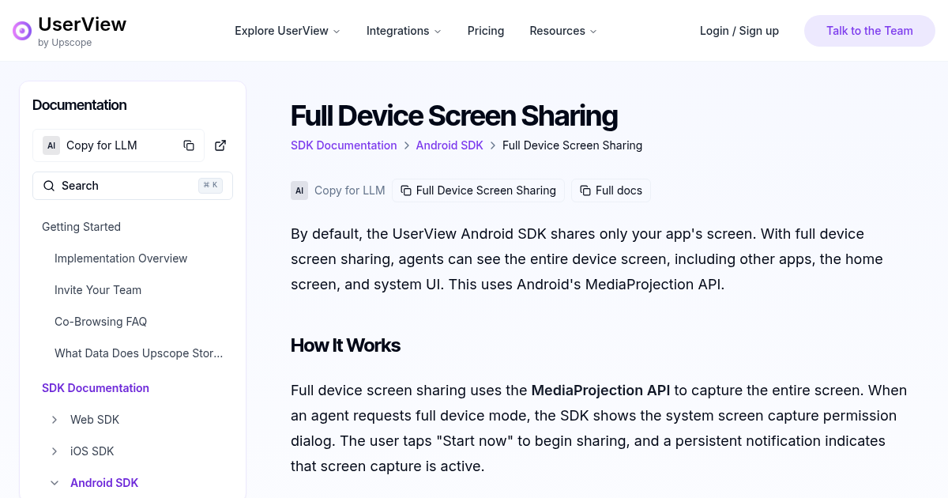Click the bold MediaProjection API text
This screenshot has height=498, width=948.
coord(600,390)
